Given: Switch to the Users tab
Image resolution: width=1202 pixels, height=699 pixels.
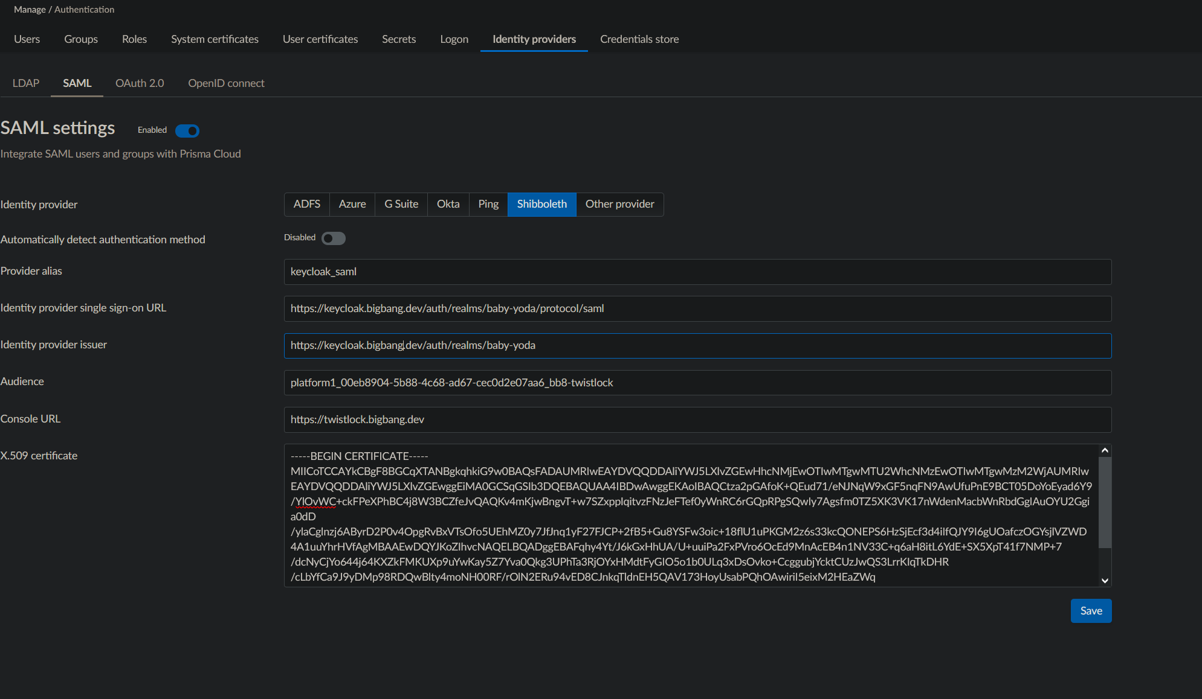Looking at the screenshot, I should pos(27,39).
